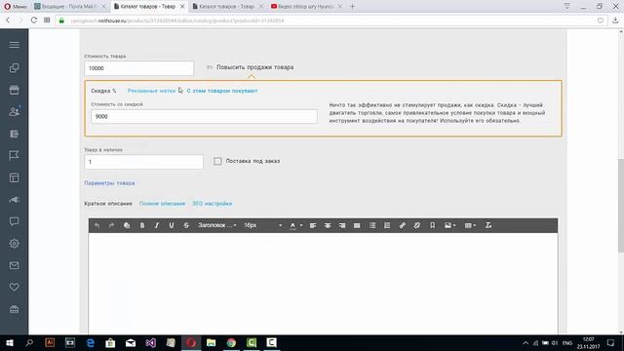
Task: Click the product price field with 10000
Action: tap(138, 68)
